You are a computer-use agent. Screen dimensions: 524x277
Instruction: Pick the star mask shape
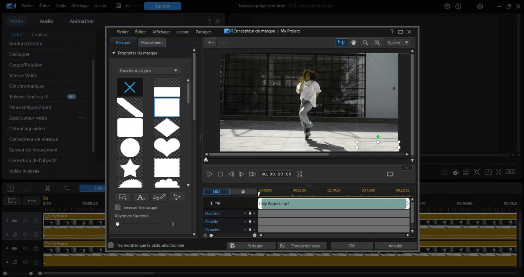click(130, 168)
